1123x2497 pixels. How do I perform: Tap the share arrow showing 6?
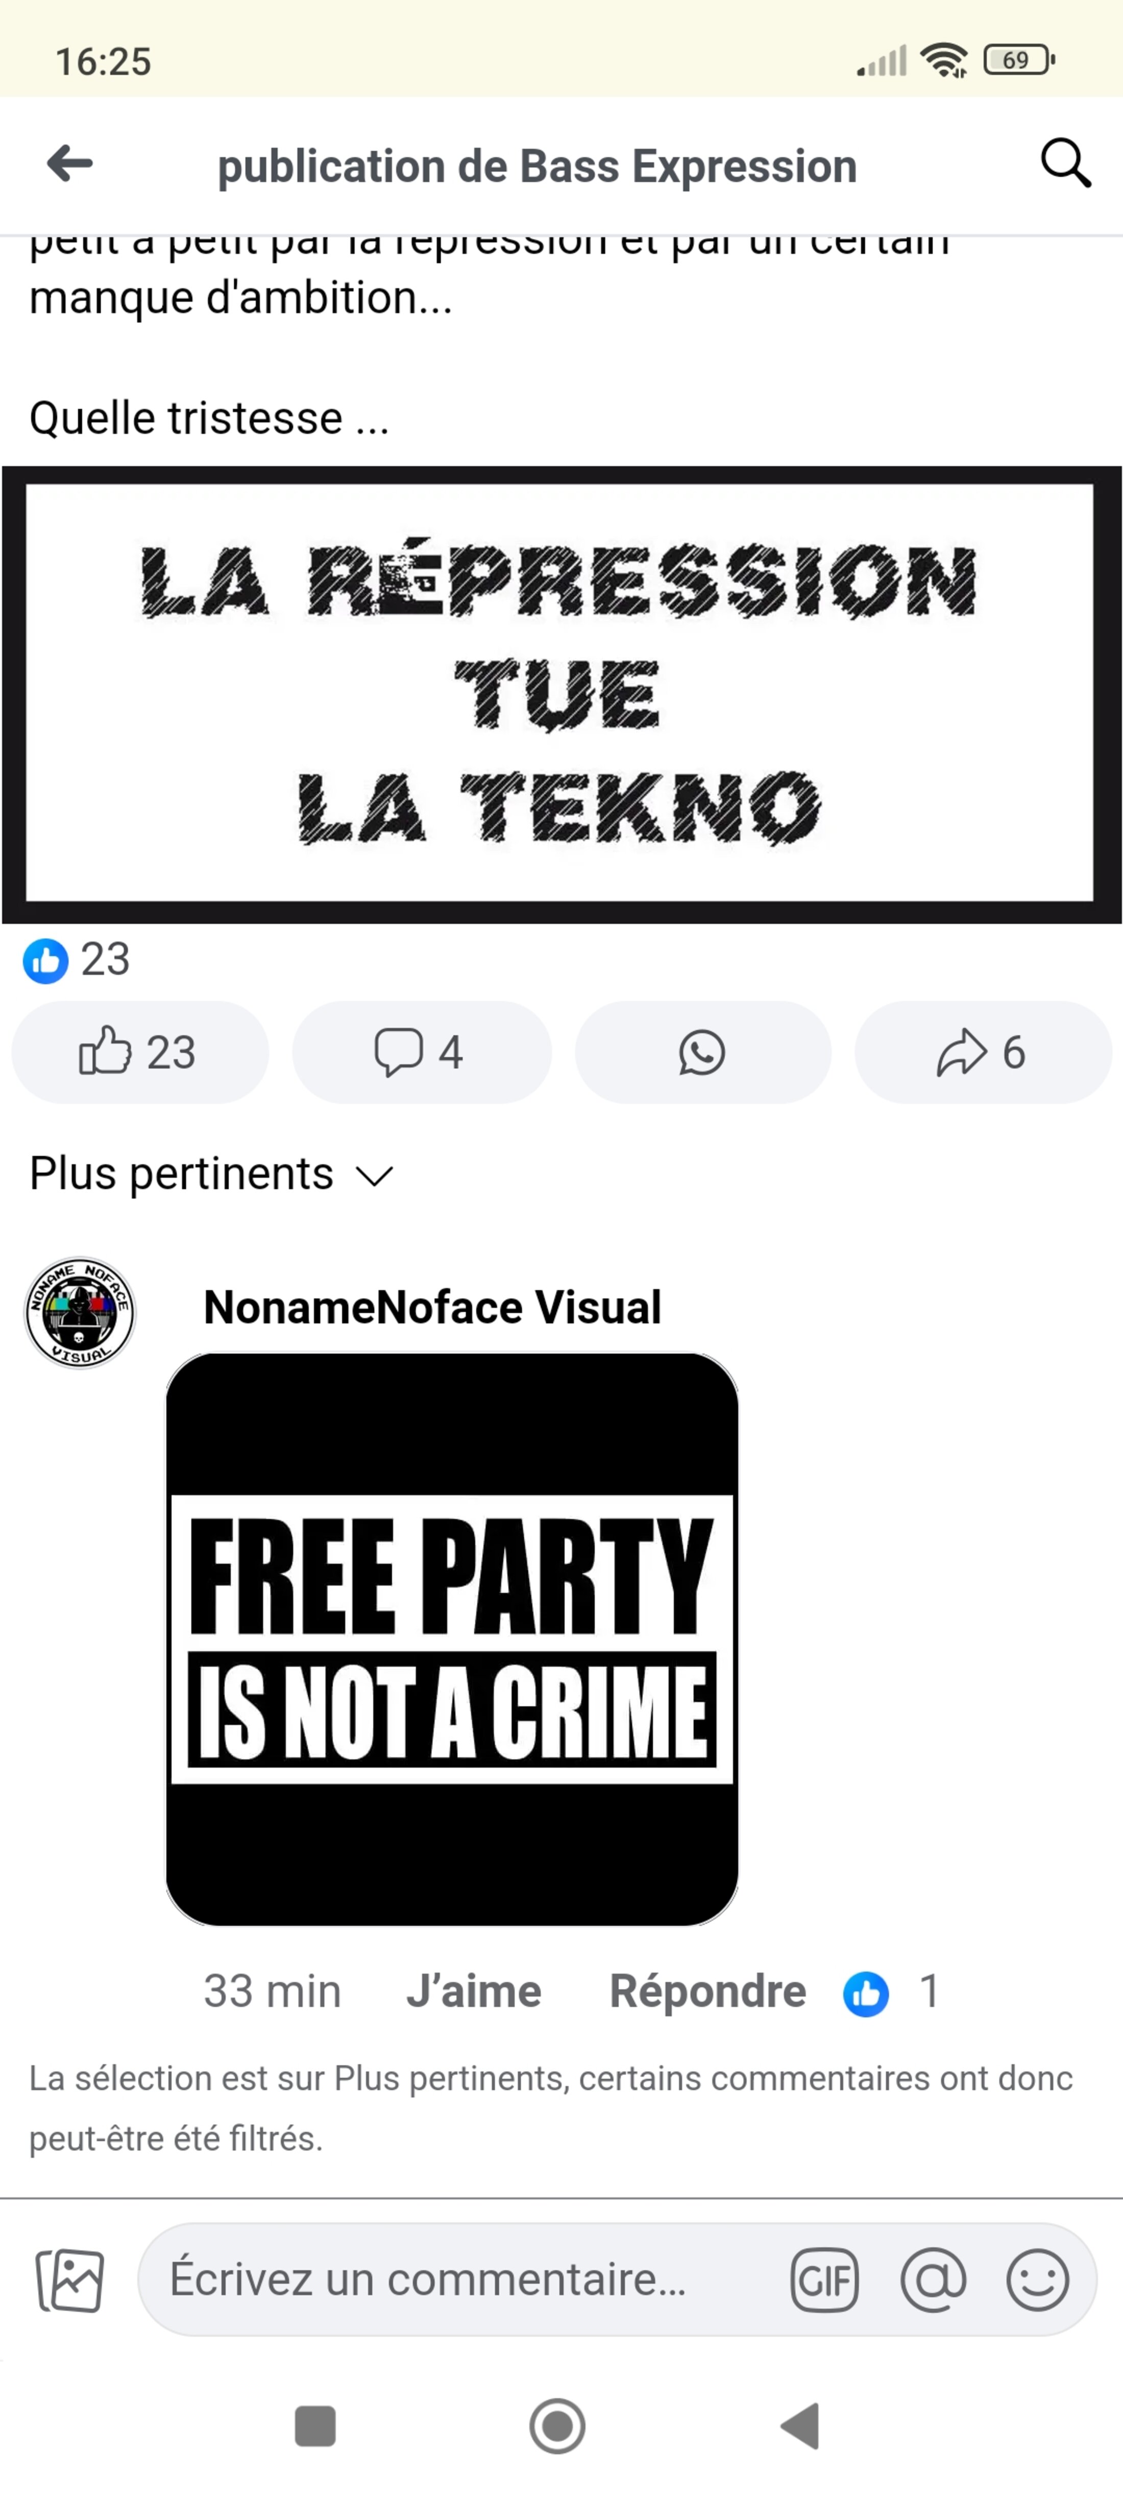click(x=983, y=1052)
